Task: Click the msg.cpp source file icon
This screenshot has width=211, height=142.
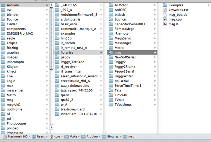Action: coord(165,19)
